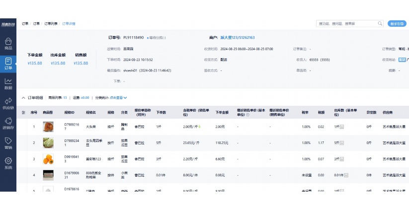This screenshot has width=409, height=210.
Task: Click the 未设置 tax rate in row 4
Action: pyautogui.click(x=307, y=175)
